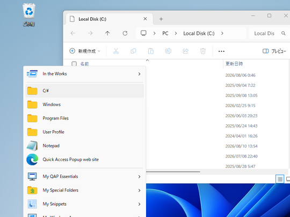The image size is (290, 217).
Task: Select Notepad from the popup menu
Action: pos(84,146)
